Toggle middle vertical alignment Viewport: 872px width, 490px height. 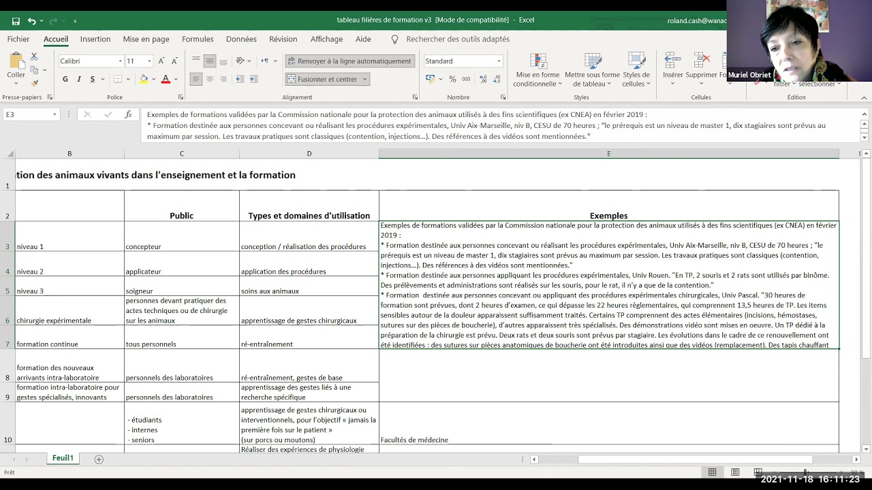pyautogui.click(x=210, y=61)
